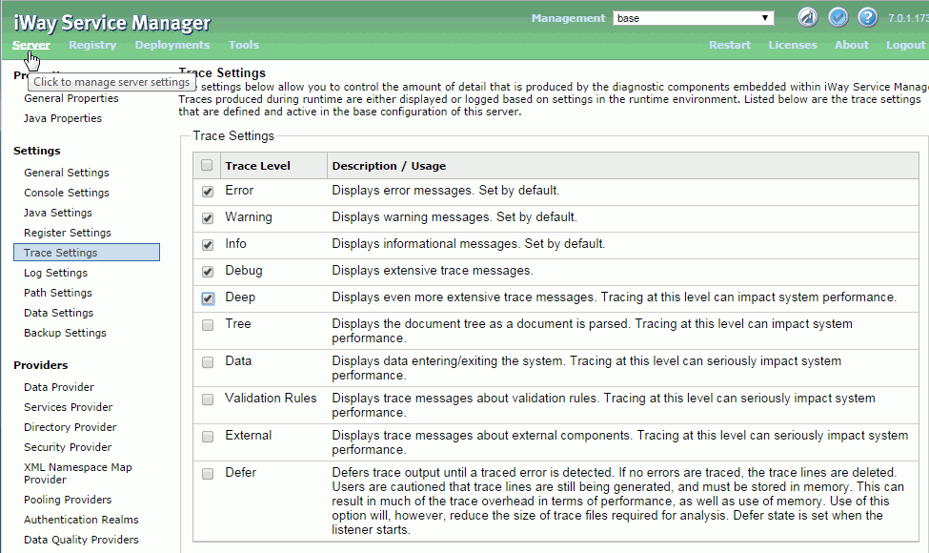The width and height of the screenshot is (929, 553).
Task: Open Java Properties in sidebar
Action: point(63,118)
